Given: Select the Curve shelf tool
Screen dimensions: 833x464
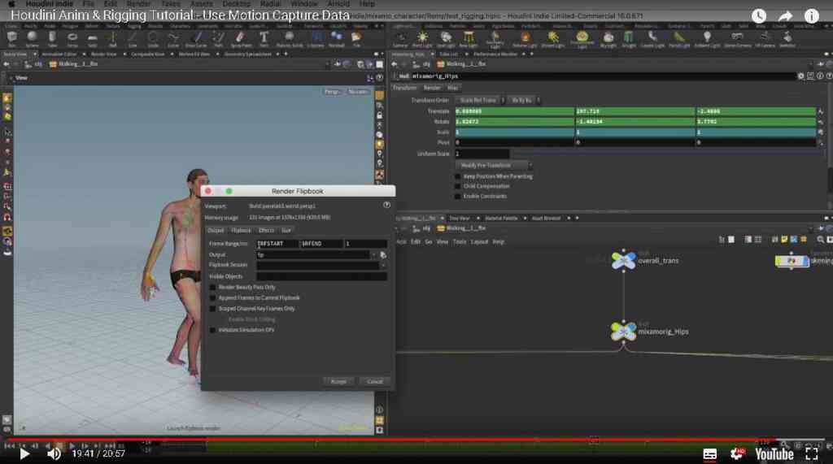Looking at the screenshot, I should coord(173,37).
